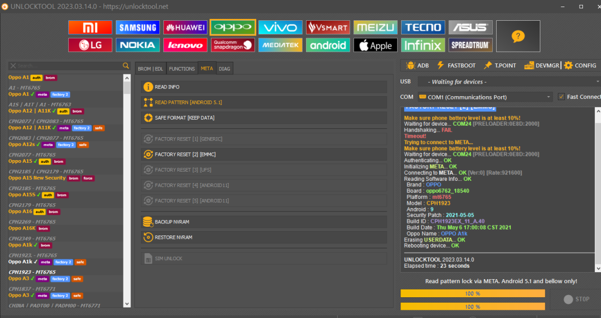Select the Tecno brand logo

pos(423,27)
